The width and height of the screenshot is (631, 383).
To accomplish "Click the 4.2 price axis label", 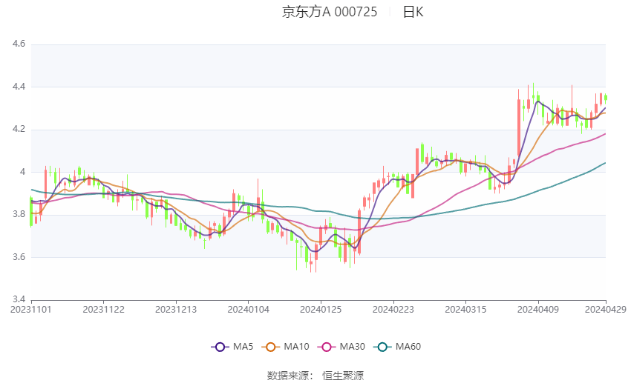I will pos(19,129).
